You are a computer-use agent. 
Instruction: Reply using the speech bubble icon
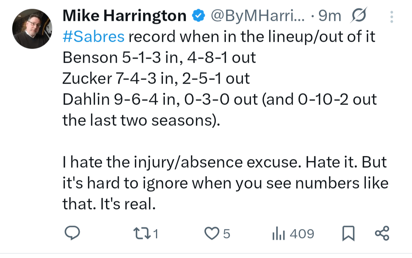pyautogui.click(x=72, y=234)
